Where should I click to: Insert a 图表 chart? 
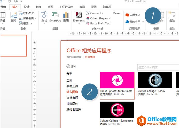[66, 17]
